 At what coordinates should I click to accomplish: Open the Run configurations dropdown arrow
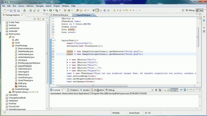[53, 10]
